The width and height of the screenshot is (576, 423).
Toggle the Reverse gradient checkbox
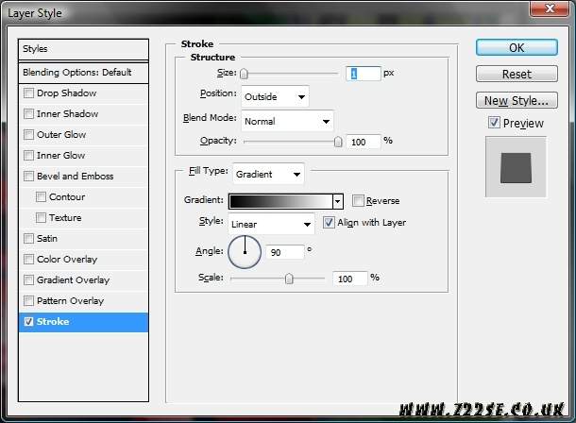358,200
